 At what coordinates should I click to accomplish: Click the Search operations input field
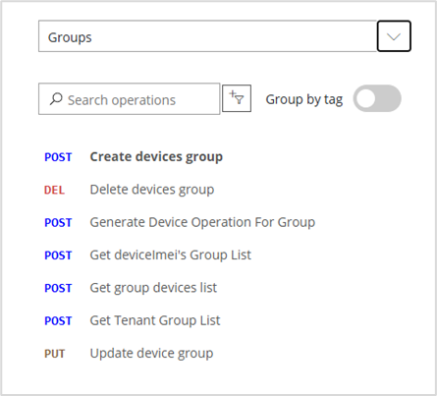[130, 99]
